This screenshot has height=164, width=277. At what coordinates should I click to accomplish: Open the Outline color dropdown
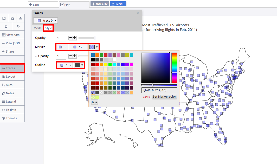(x=79, y=65)
